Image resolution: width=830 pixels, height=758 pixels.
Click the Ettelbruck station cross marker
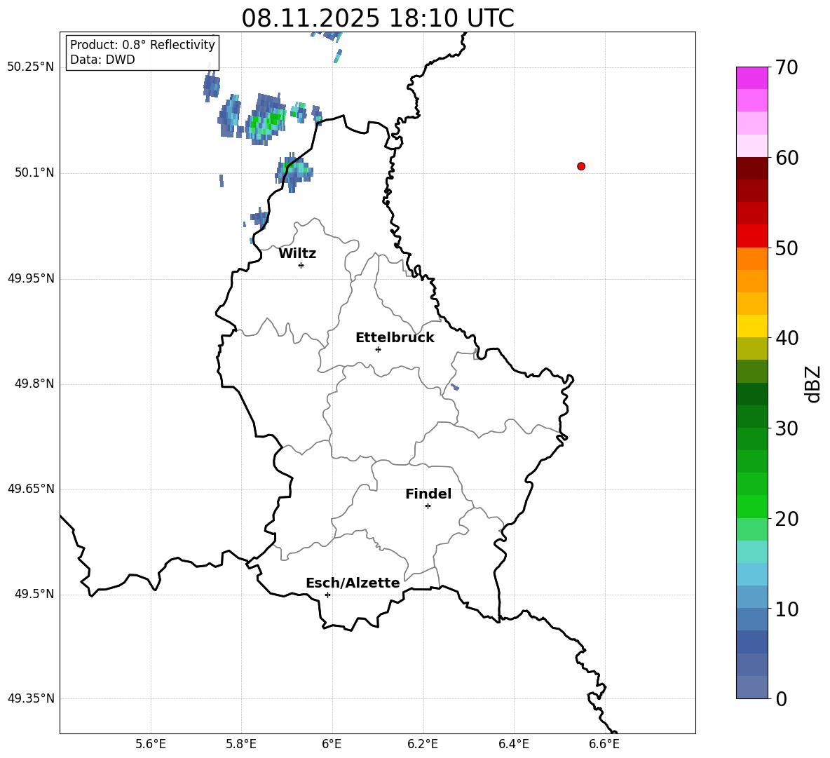[x=378, y=349]
